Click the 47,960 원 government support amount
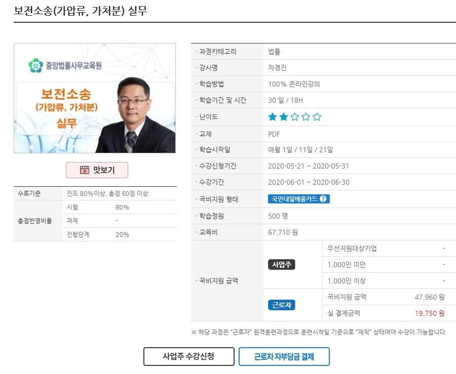 click(429, 297)
